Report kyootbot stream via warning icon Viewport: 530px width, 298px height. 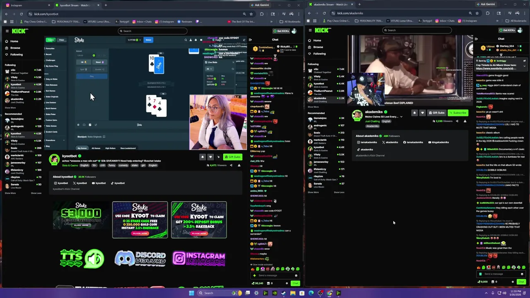click(239, 165)
